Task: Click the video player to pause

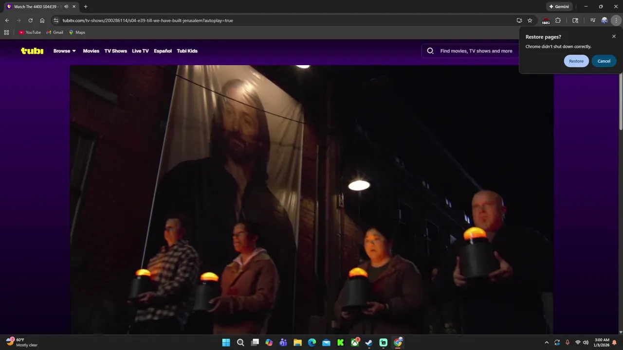Action: [311, 199]
